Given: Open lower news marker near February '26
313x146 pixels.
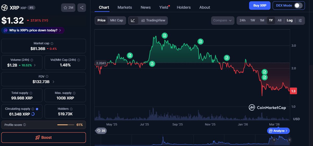Looking at the screenshot, I should [264, 77].
